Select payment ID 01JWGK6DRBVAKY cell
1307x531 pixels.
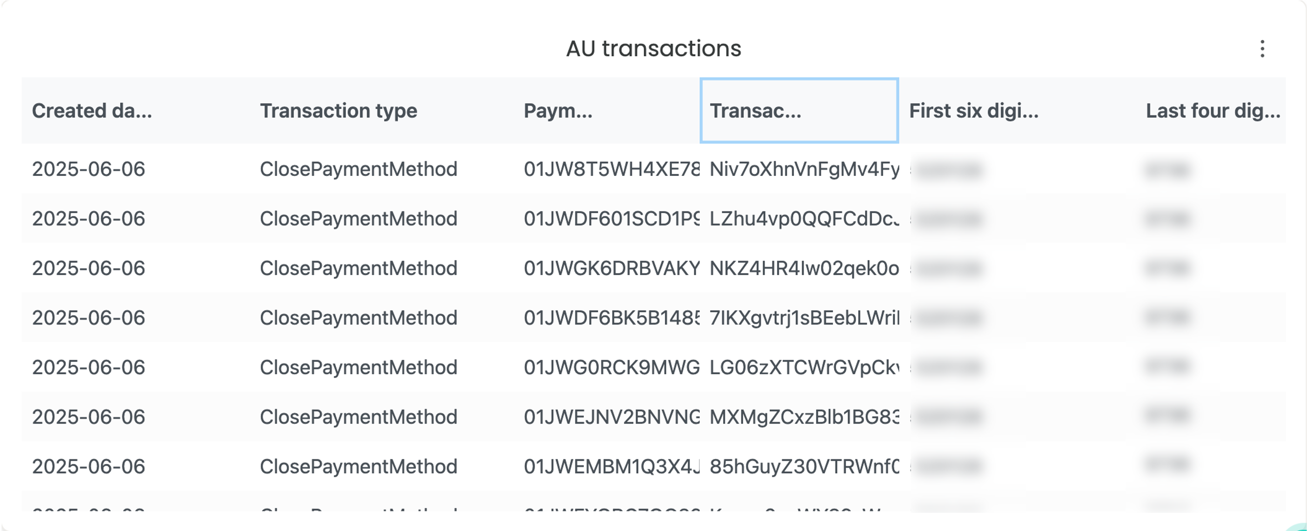[611, 268]
